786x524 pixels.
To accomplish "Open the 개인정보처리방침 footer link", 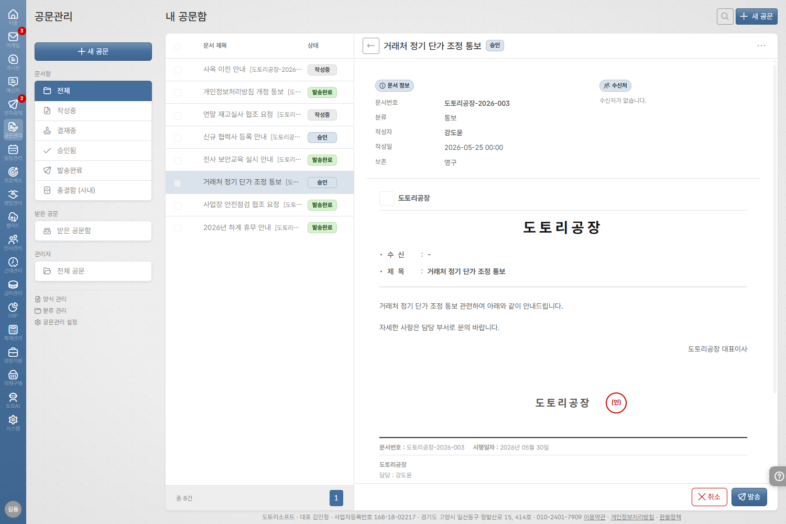I will pyautogui.click(x=632, y=517).
